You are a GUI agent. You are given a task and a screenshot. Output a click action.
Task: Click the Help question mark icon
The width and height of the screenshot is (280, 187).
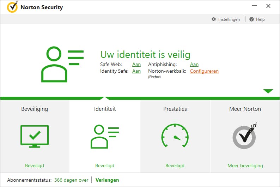251,19
